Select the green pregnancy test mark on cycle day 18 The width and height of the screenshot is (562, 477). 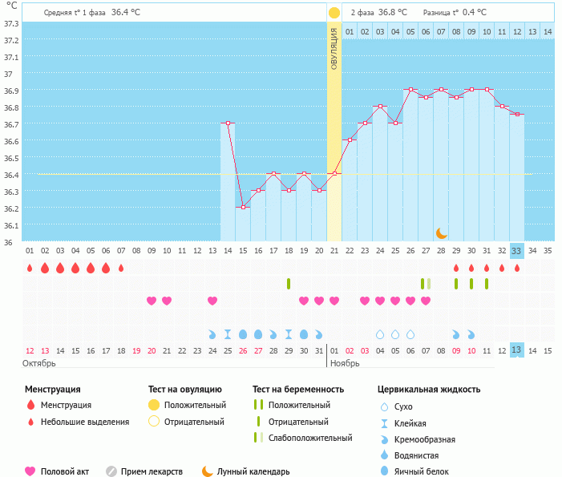click(289, 284)
